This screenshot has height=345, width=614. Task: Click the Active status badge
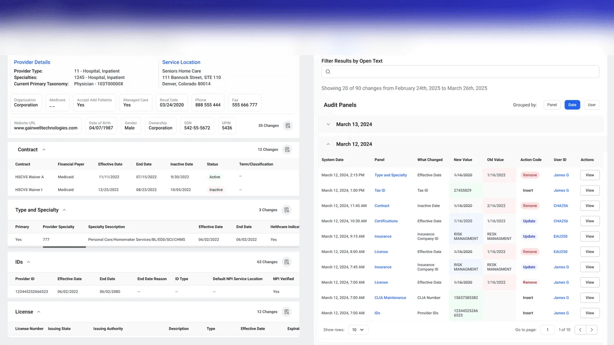(214, 177)
